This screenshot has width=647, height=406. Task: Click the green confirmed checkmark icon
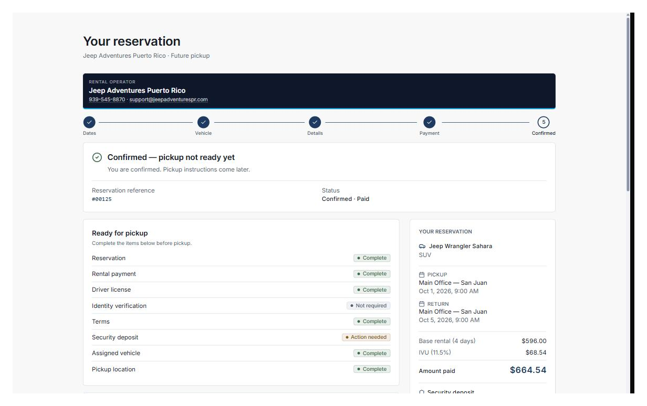pyautogui.click(x=97, y=157)
